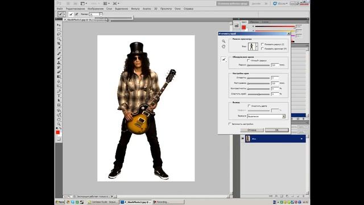
Task: Open the Слои menu
Action: [109, 9]
